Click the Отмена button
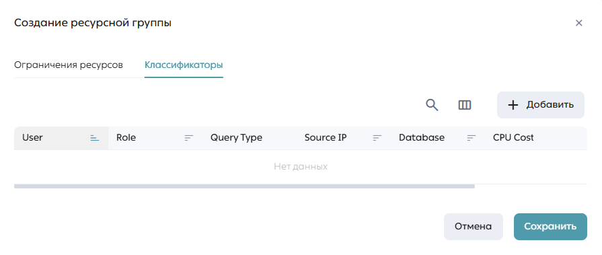The height and width of the screenshot is (255, 602). [x=474, y=227]
